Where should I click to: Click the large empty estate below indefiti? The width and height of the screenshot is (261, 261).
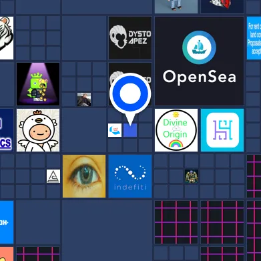click(x=107, y=230)
